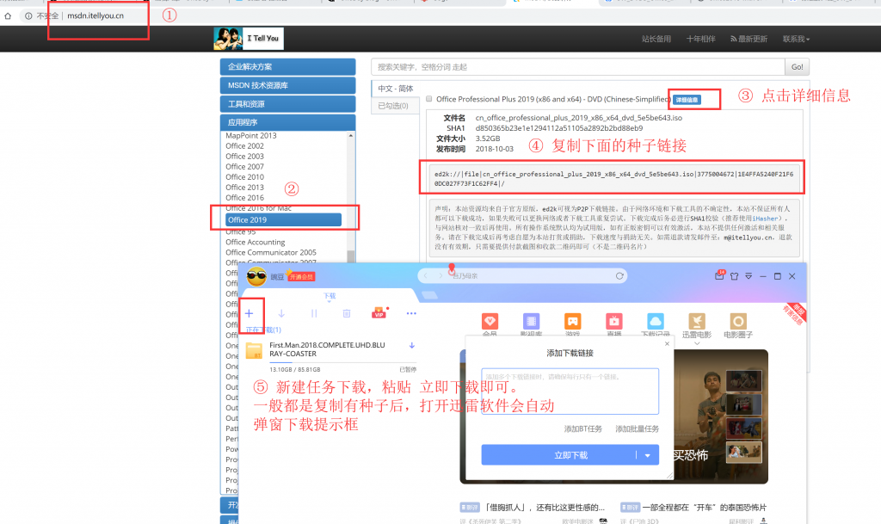Click the 正在下载(1) filter label

click(263, 330)
